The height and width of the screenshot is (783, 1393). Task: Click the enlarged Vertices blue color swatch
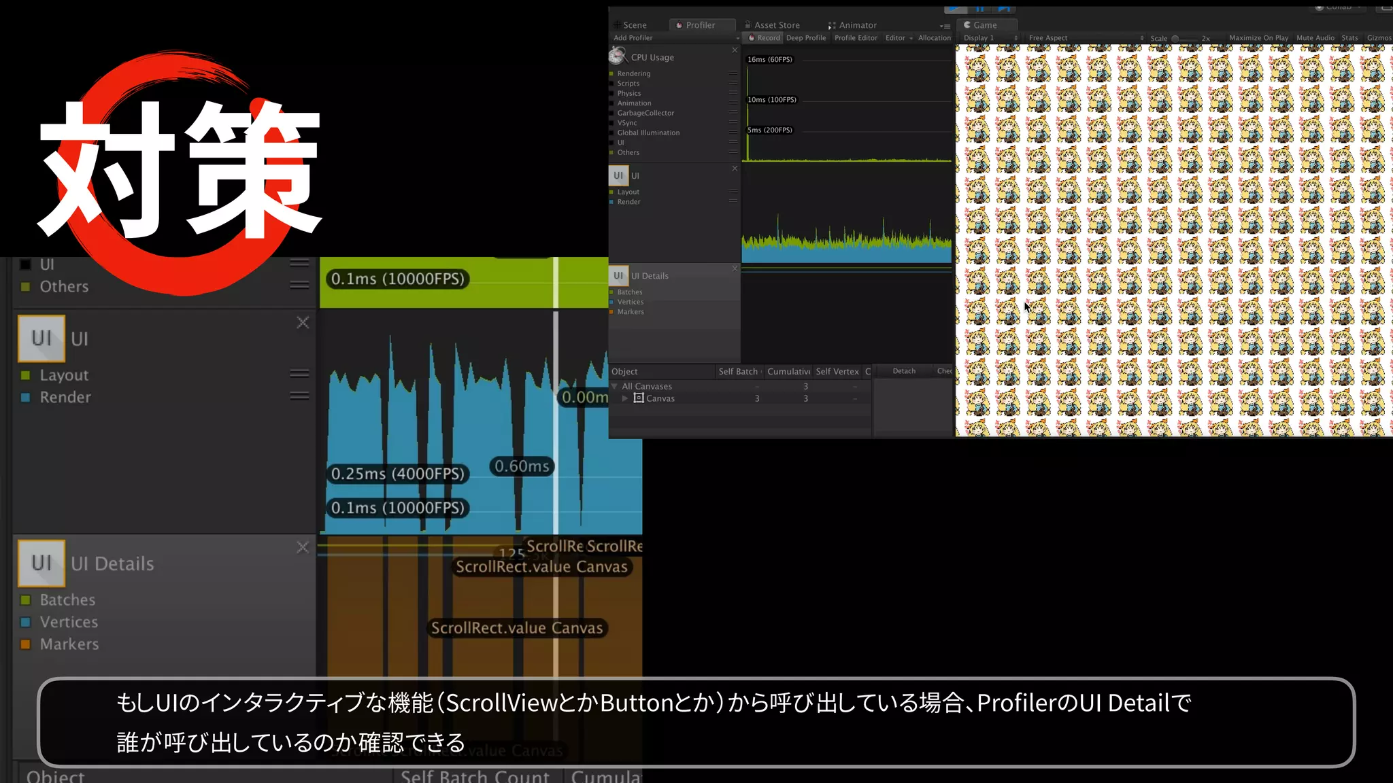25,622
